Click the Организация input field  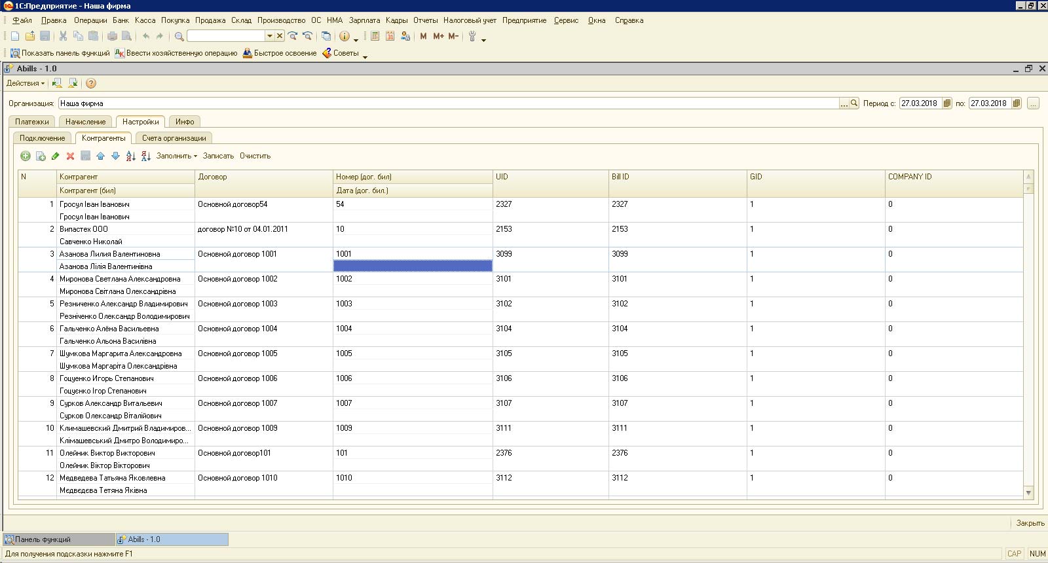pyautogui.click(x=449, y=103)
